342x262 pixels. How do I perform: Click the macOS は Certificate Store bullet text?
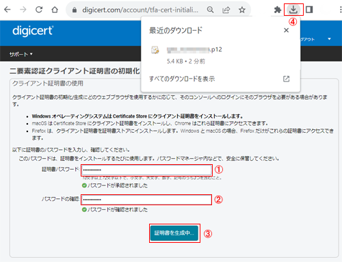click(150, 123)
